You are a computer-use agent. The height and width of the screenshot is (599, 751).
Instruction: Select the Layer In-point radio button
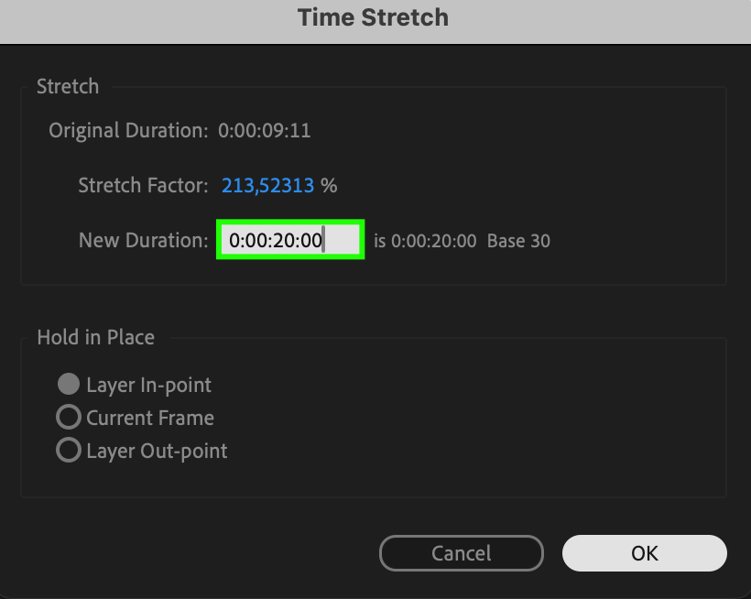coord(69,385)
